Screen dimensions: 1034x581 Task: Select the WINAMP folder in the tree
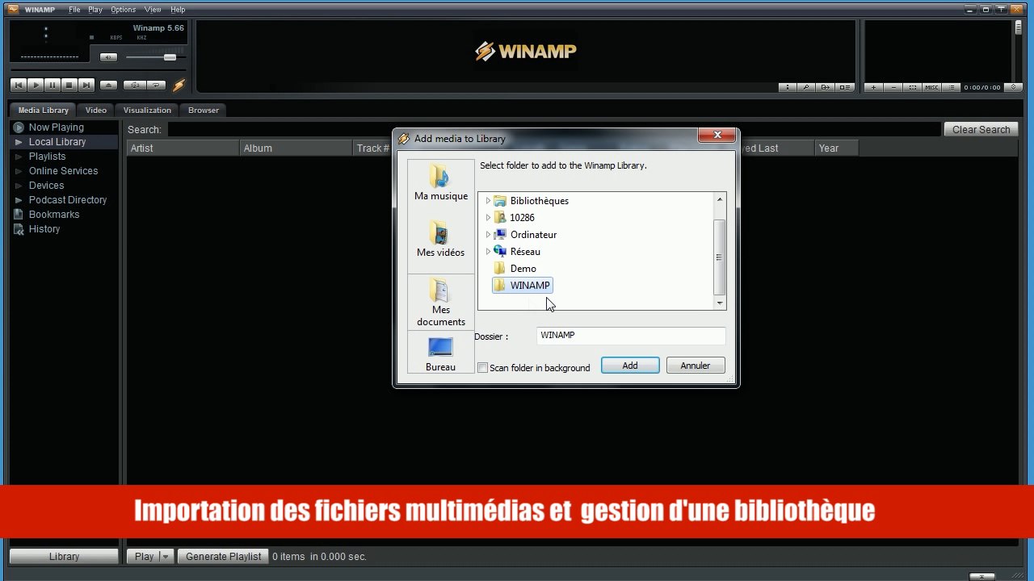522,286
